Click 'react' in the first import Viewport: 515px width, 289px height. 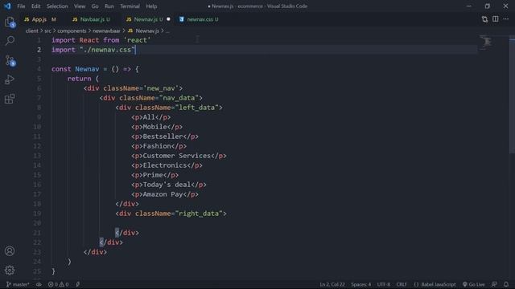pyautogui.click(x=137, y=40)
